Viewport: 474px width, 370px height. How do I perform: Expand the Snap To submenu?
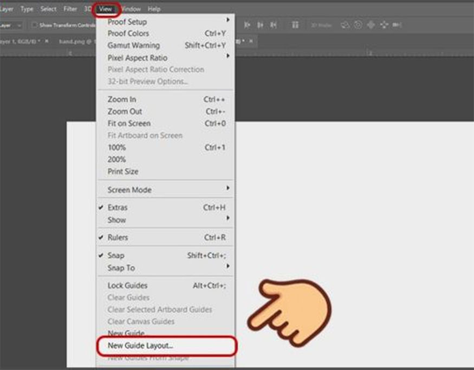121,268
